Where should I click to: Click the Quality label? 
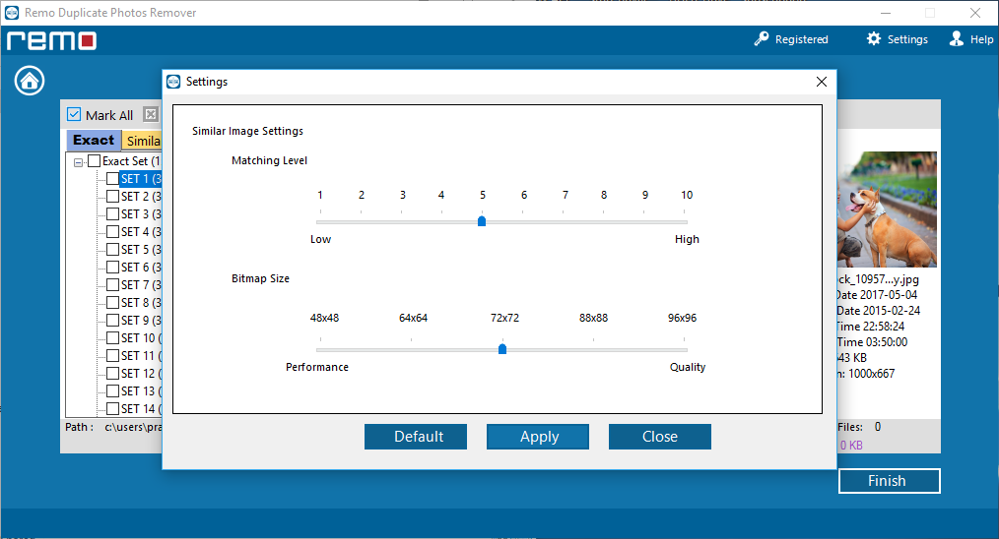[x=688, y=367]
